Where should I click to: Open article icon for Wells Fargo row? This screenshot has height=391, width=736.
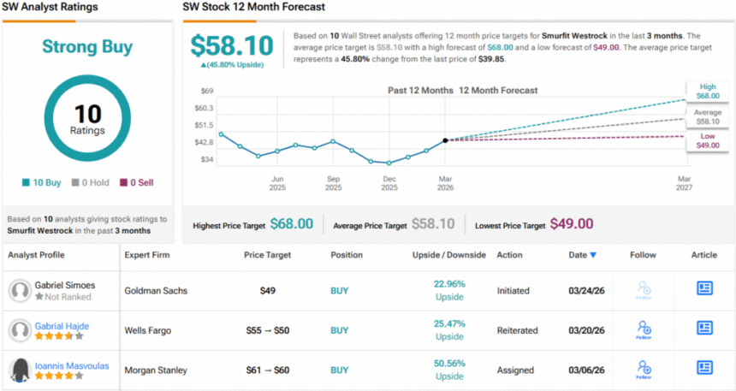(x=704, y=329)
